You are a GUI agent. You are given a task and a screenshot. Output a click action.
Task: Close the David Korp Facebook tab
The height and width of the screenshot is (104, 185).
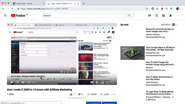click(44, 3)
